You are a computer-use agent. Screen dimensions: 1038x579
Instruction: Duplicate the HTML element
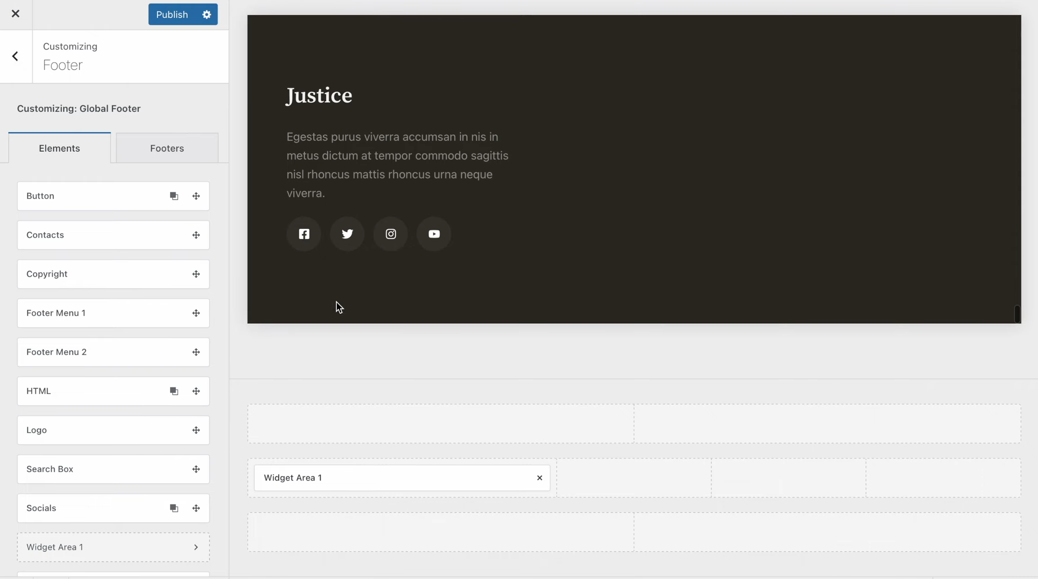click(x=174, y=391)
